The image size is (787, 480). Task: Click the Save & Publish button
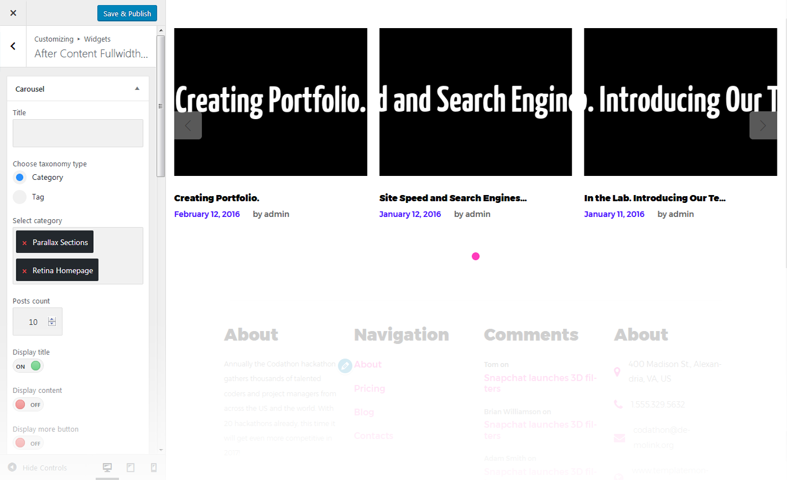tap(127, 13)
